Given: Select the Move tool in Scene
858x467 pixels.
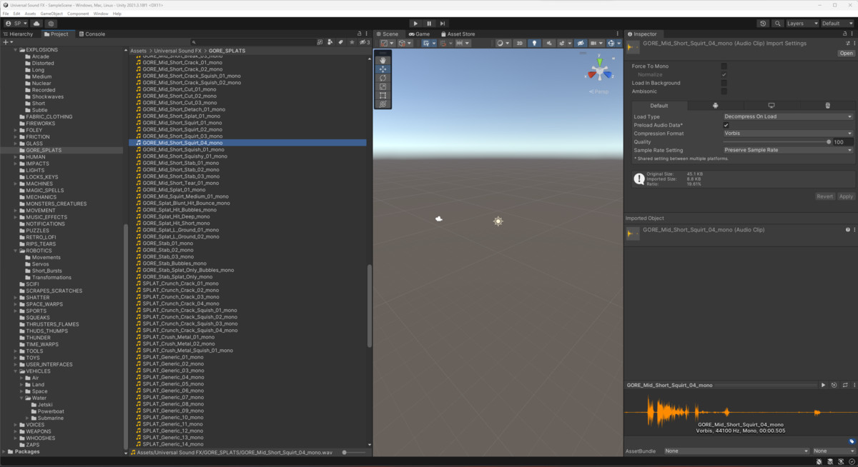Looking at the screenshot, I should coord(383,69).
